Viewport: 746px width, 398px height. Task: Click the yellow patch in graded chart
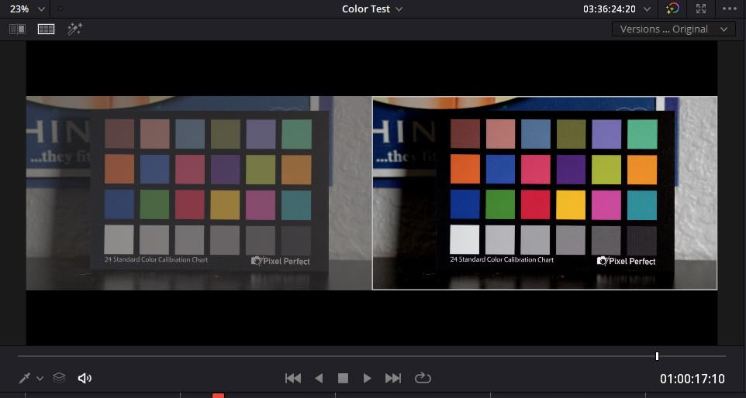point(571,205)
